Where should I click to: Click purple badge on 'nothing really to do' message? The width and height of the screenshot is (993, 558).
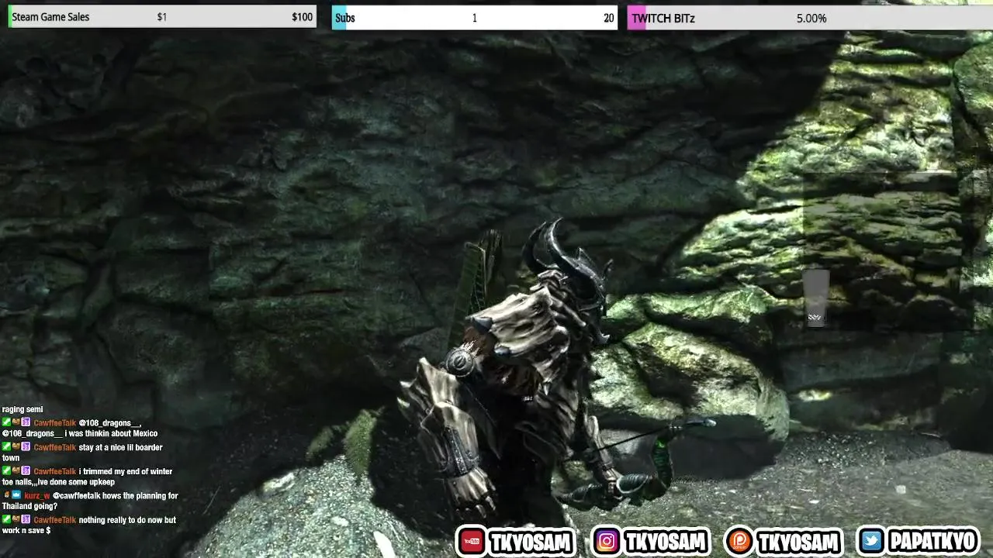click(26, 520)
